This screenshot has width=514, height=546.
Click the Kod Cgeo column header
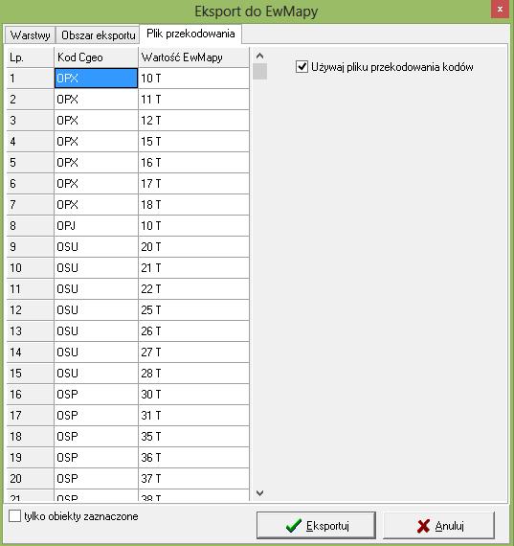pyautogui.click(x=96, y=57)
